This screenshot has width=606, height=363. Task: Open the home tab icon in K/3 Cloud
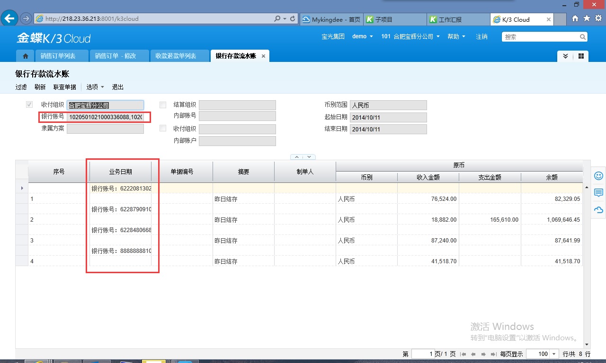[25, 56]
